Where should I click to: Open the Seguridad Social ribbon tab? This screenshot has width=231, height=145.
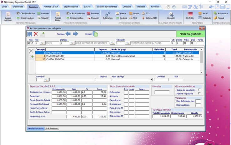(x=71, y=7)
